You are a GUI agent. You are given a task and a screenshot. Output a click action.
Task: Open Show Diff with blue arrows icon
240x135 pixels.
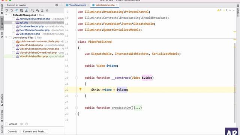16,10
